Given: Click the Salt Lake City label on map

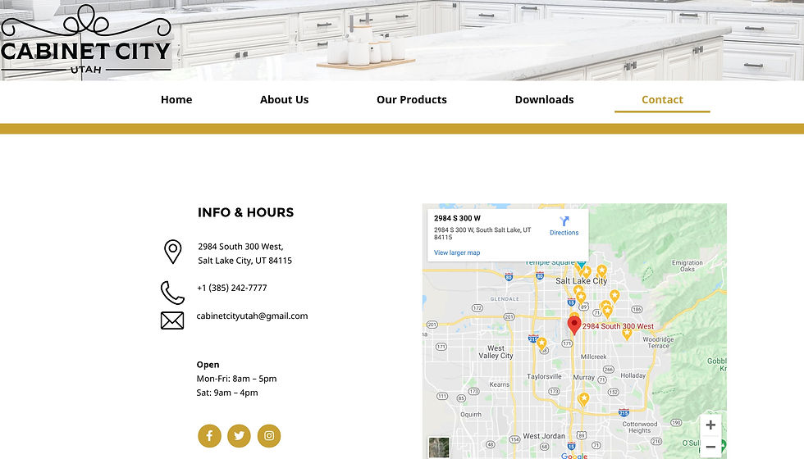Looking at the screenshot, I should point(581,280).
